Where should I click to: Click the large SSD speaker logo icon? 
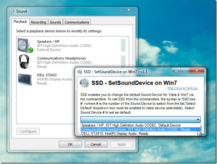(x=84, y=83)
